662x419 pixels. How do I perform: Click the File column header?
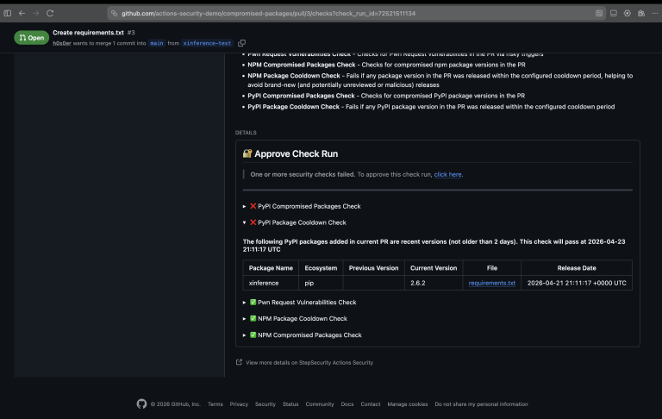(x=492, y=268)
